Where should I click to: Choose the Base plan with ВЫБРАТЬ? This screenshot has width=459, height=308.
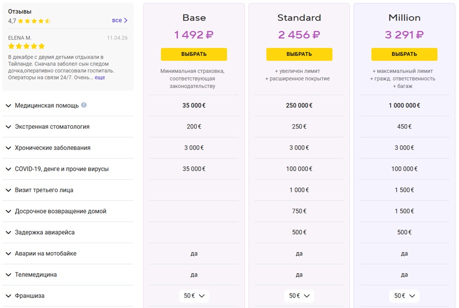pyautogui.click(x=194, y=54)
